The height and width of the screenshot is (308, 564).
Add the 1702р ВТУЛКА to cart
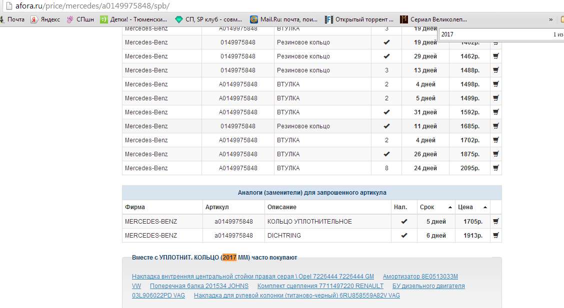[x=495, y=140]
